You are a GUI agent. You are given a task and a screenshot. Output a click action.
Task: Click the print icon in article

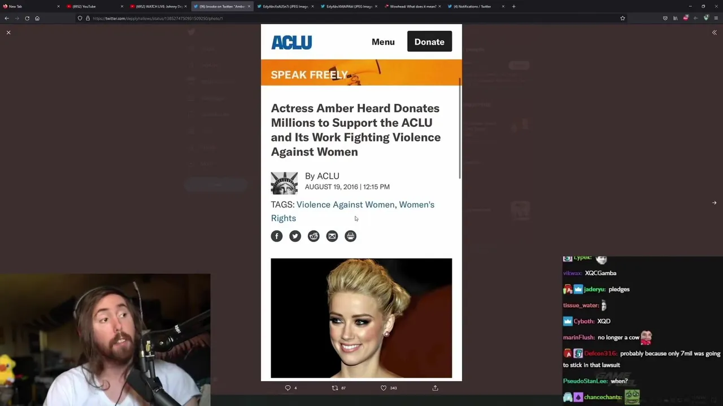pyautogui.click(x=350, y=236)
